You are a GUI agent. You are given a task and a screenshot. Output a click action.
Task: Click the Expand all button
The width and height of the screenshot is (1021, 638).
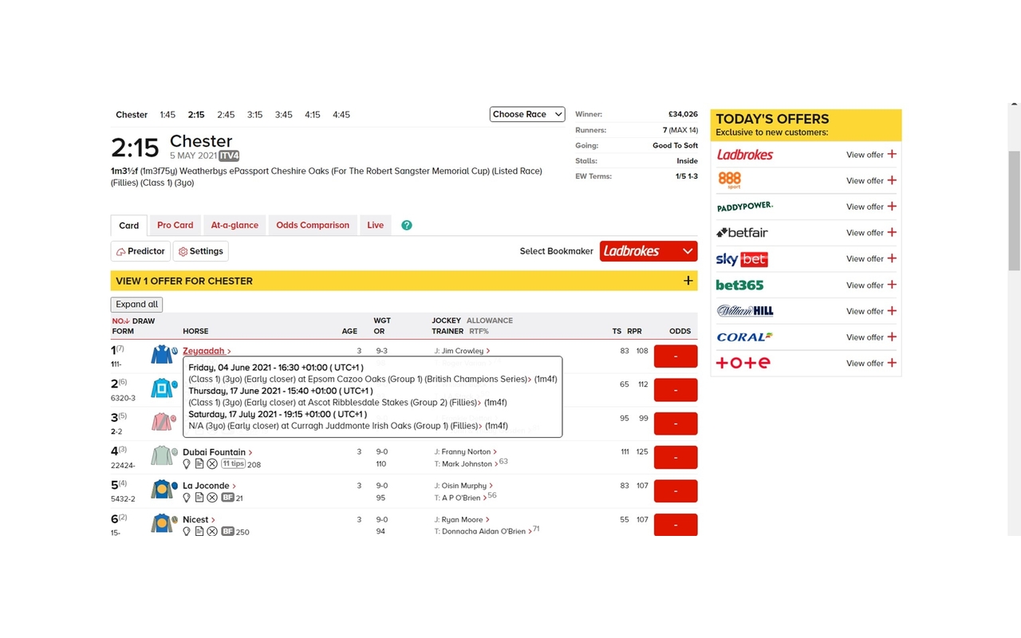(137, 305)
